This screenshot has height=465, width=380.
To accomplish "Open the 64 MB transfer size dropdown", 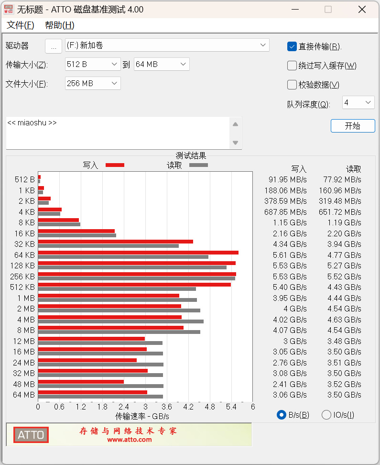I will (162, 64).
